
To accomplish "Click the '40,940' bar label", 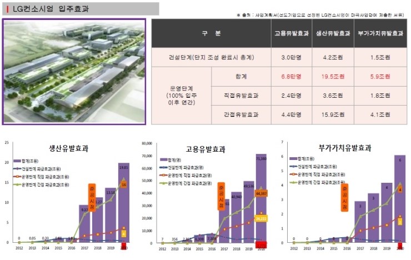I will click(x=237, y=197).
